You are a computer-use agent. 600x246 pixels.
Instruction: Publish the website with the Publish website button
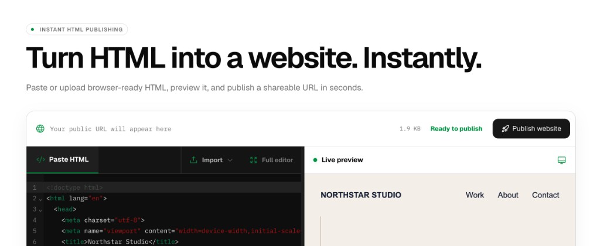(x=531, y=128)
